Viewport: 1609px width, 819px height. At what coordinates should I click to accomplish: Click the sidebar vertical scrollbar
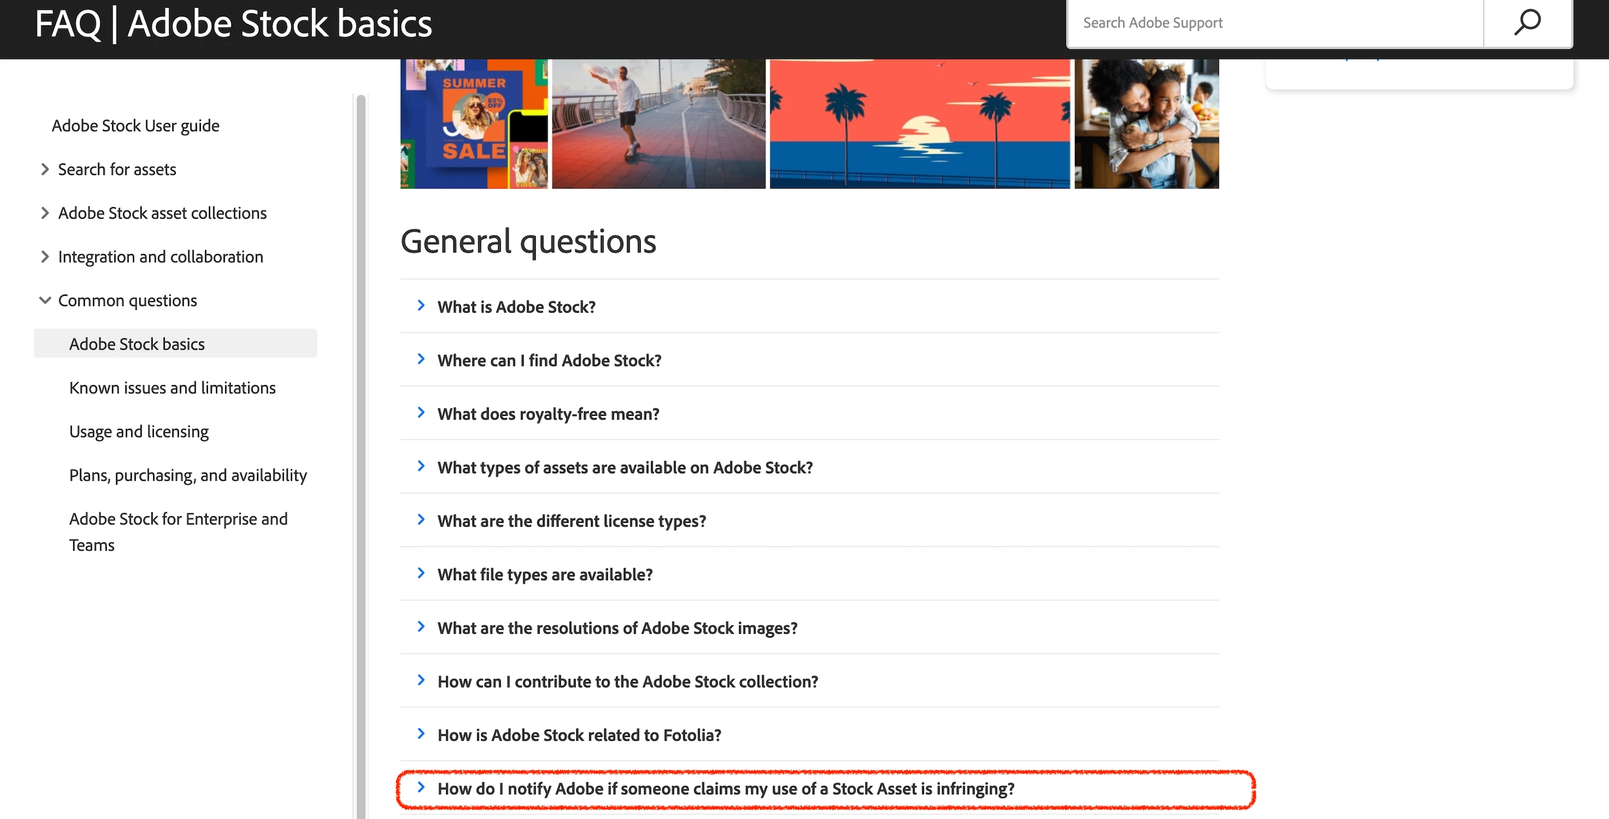[360, 437]
